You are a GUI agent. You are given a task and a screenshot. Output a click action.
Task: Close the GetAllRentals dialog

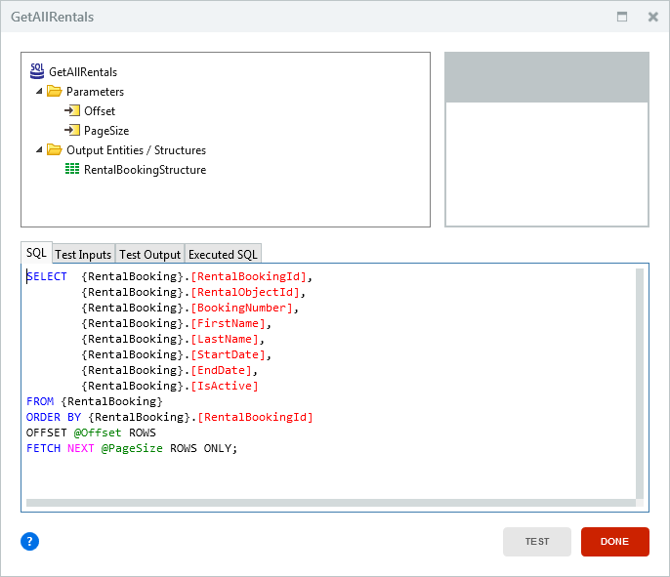pyautogui.click(x=652, y=17)
